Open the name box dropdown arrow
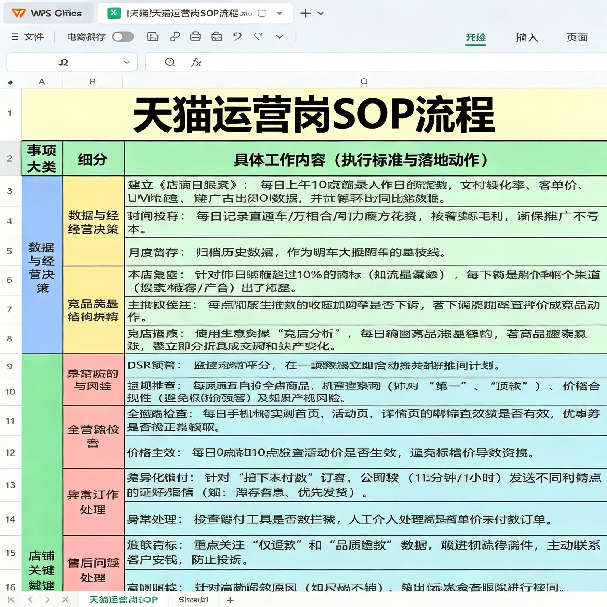This screenshot has width=607, height=607. [x=127, y=62]
